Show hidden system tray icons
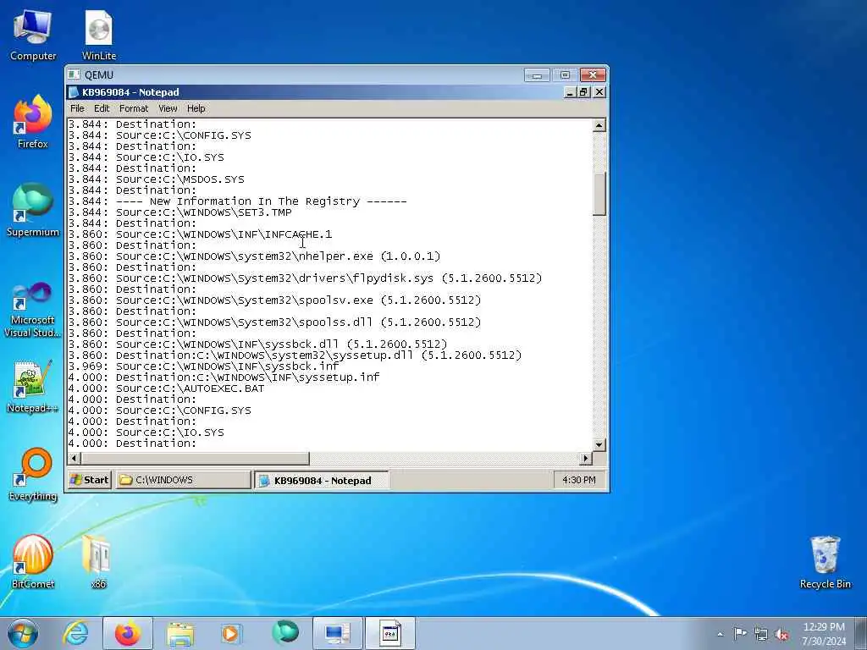 tap(720, 634)
